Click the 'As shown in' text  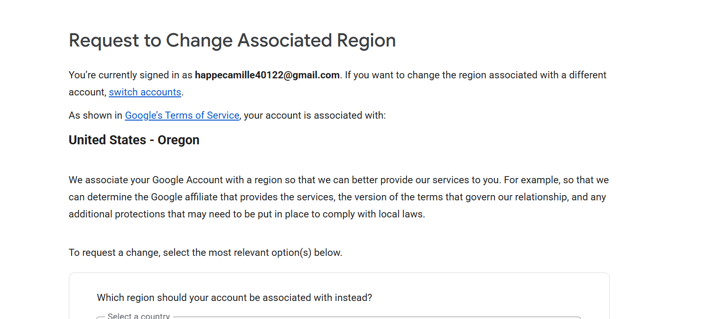click(x=95, y=115)
